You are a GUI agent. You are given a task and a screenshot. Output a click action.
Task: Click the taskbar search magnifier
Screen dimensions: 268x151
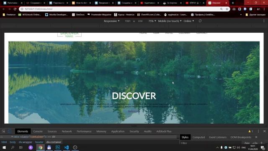[13, 147]
